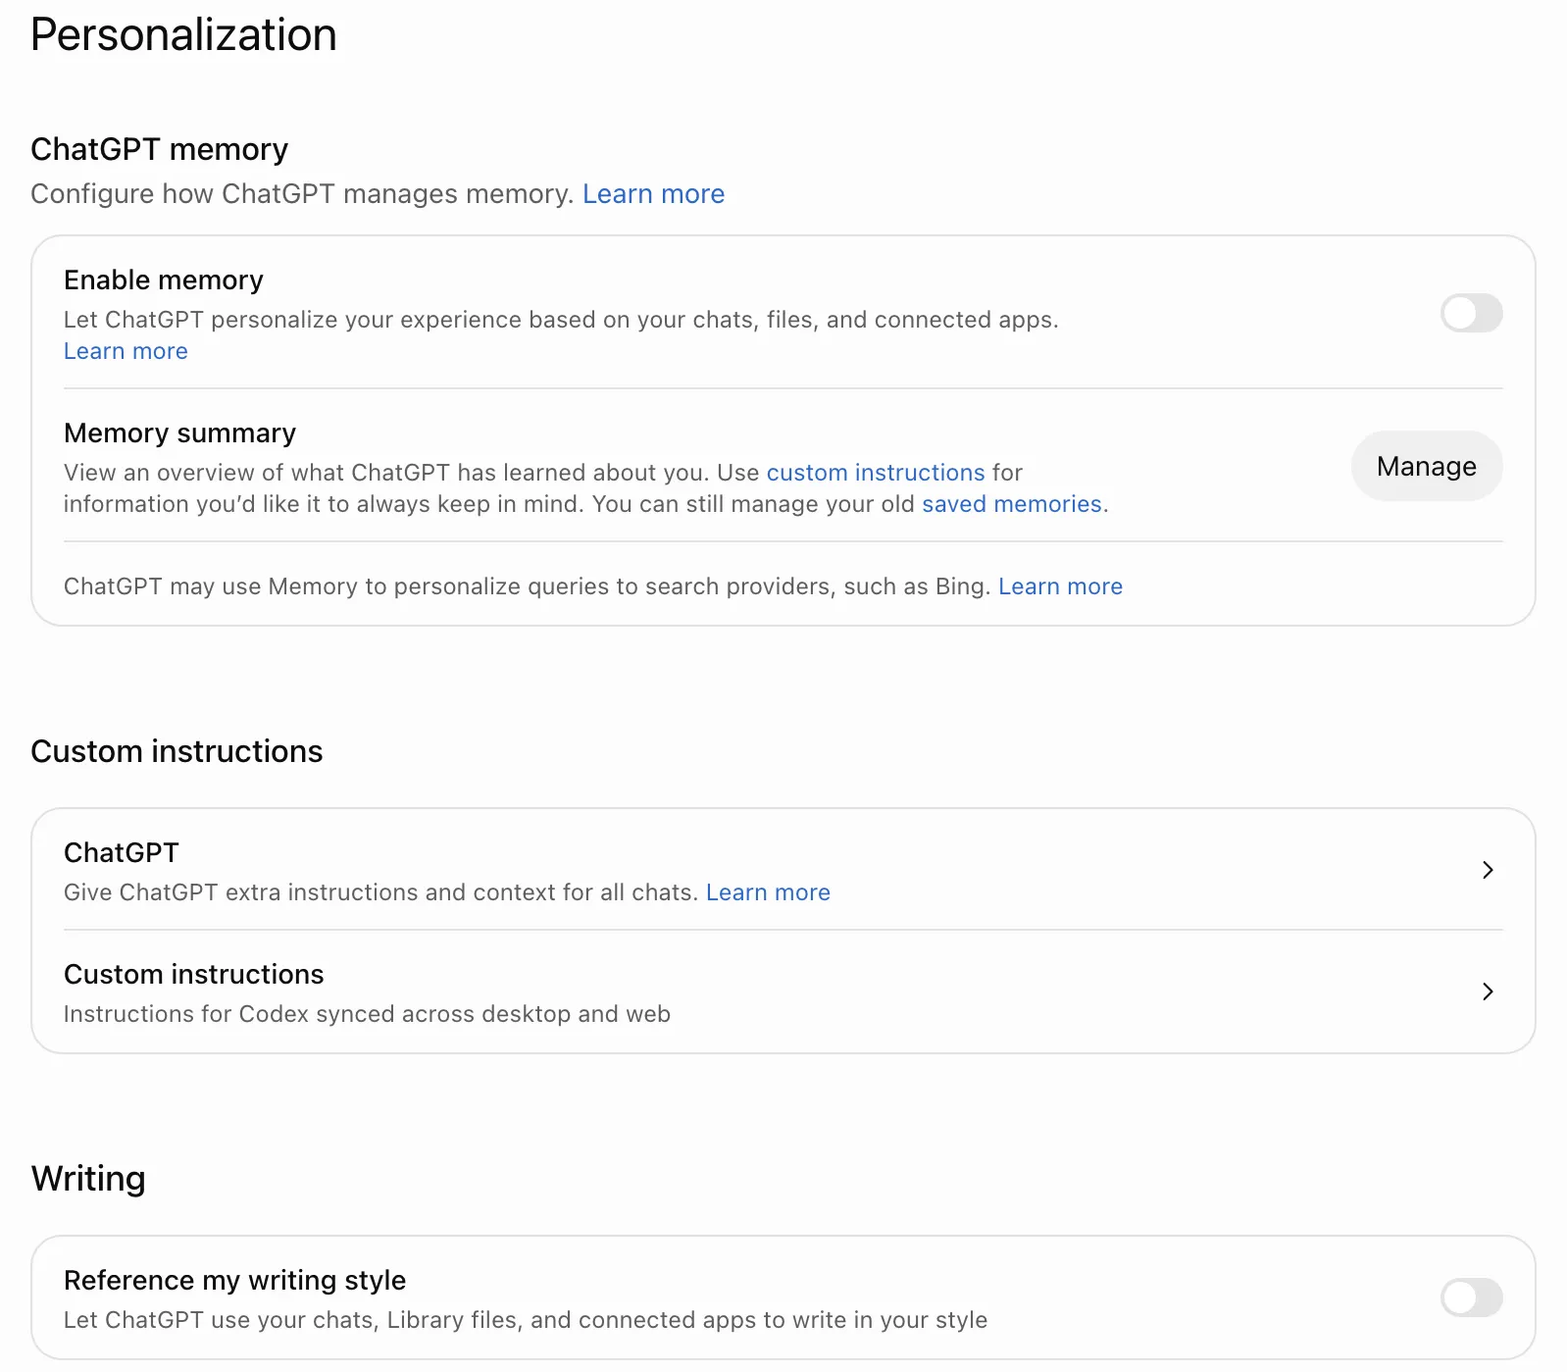Open Learn more link about Bing search providers
Viewport: 1567px width, 1372px height.
[x=1060, y=586]
